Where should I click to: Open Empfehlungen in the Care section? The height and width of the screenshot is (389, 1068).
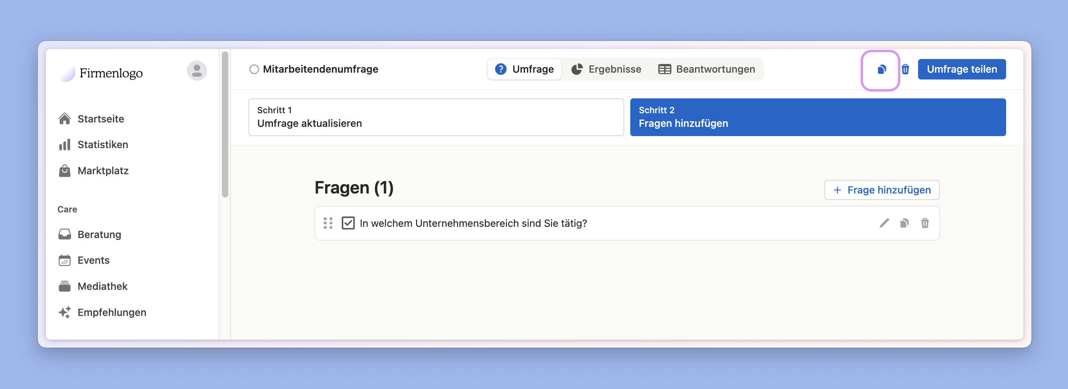111,312
